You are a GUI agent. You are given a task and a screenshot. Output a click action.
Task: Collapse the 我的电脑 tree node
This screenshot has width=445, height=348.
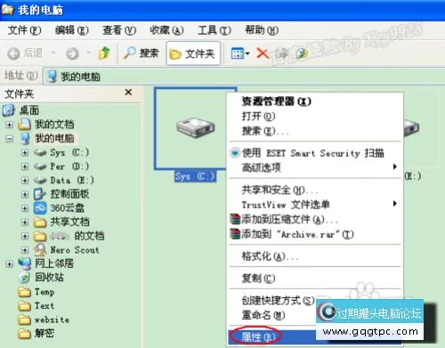(x=9, y=139)
